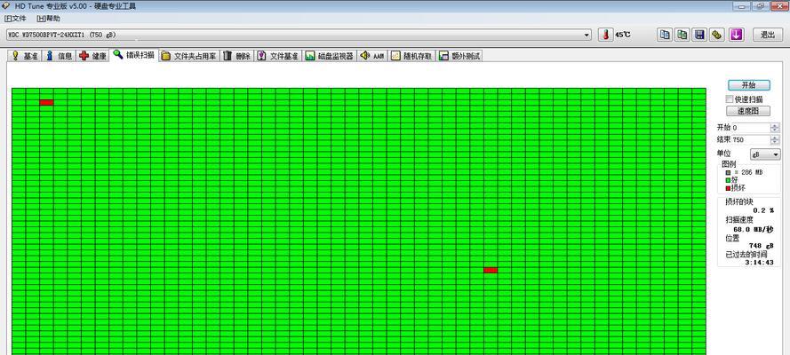The image size is (790, 355).
Task: Click the floppy disk save icon
Action: coord(699,35)
